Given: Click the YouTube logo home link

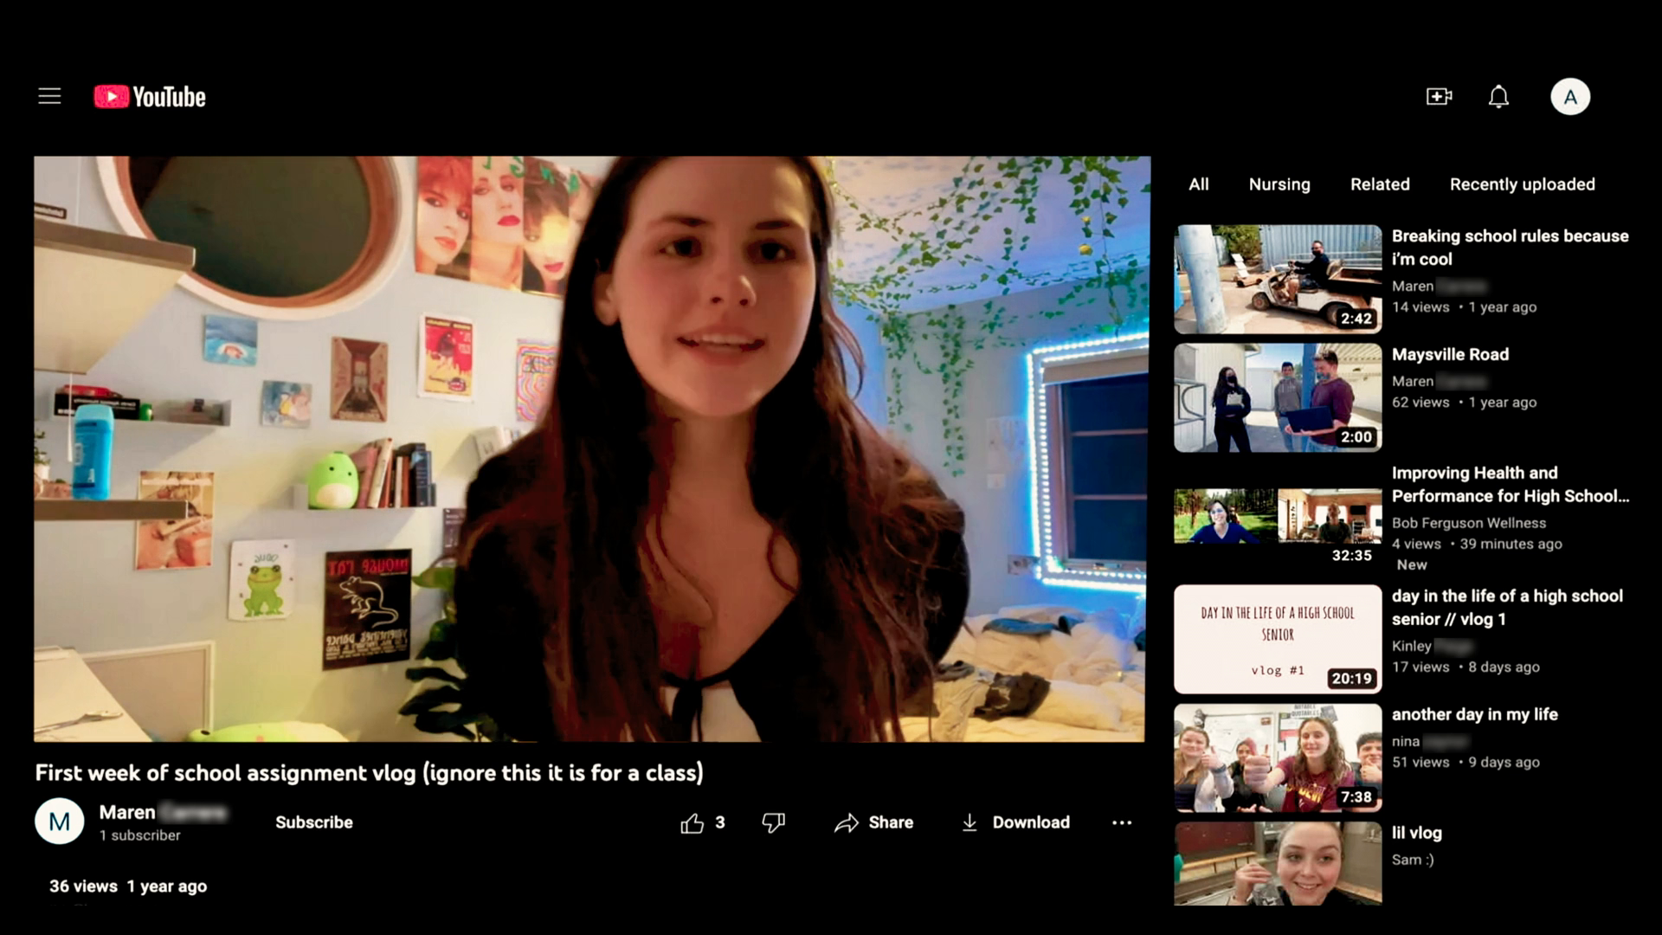Looking at the screenshot, I should [150, 97].
